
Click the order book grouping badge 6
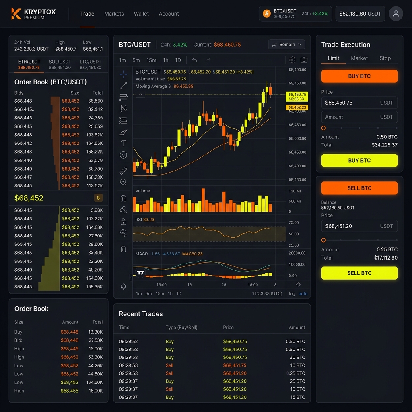[98, 198]
